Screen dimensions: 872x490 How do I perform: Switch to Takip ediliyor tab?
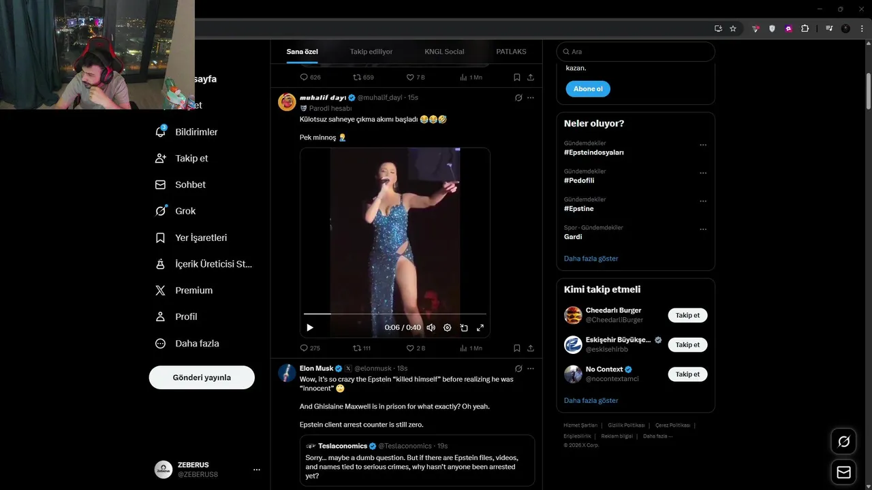(371, 52)
